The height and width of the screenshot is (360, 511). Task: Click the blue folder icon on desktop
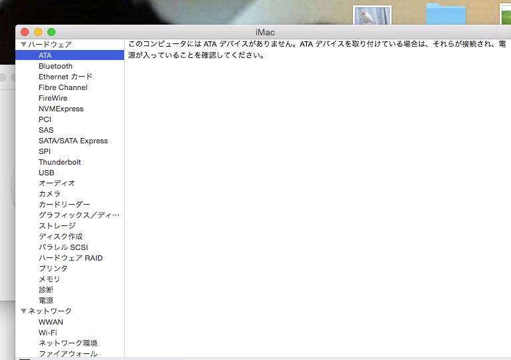tap(446, 15)
